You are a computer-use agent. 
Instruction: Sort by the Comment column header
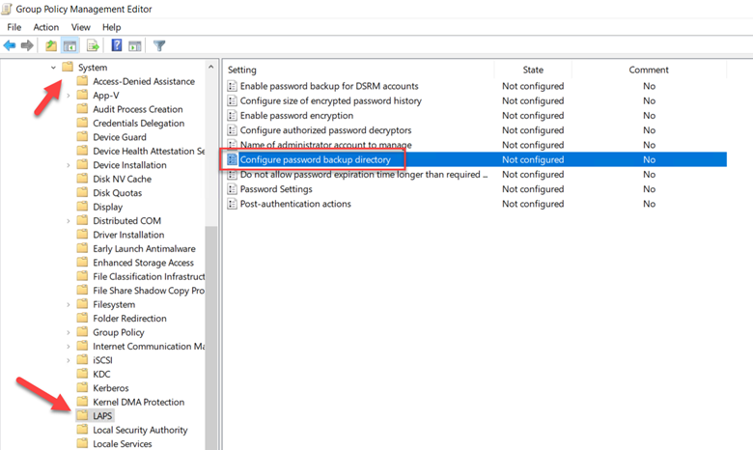tap(649, 70)
